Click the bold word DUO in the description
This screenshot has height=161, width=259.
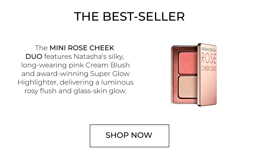click(x=34, y=57)
